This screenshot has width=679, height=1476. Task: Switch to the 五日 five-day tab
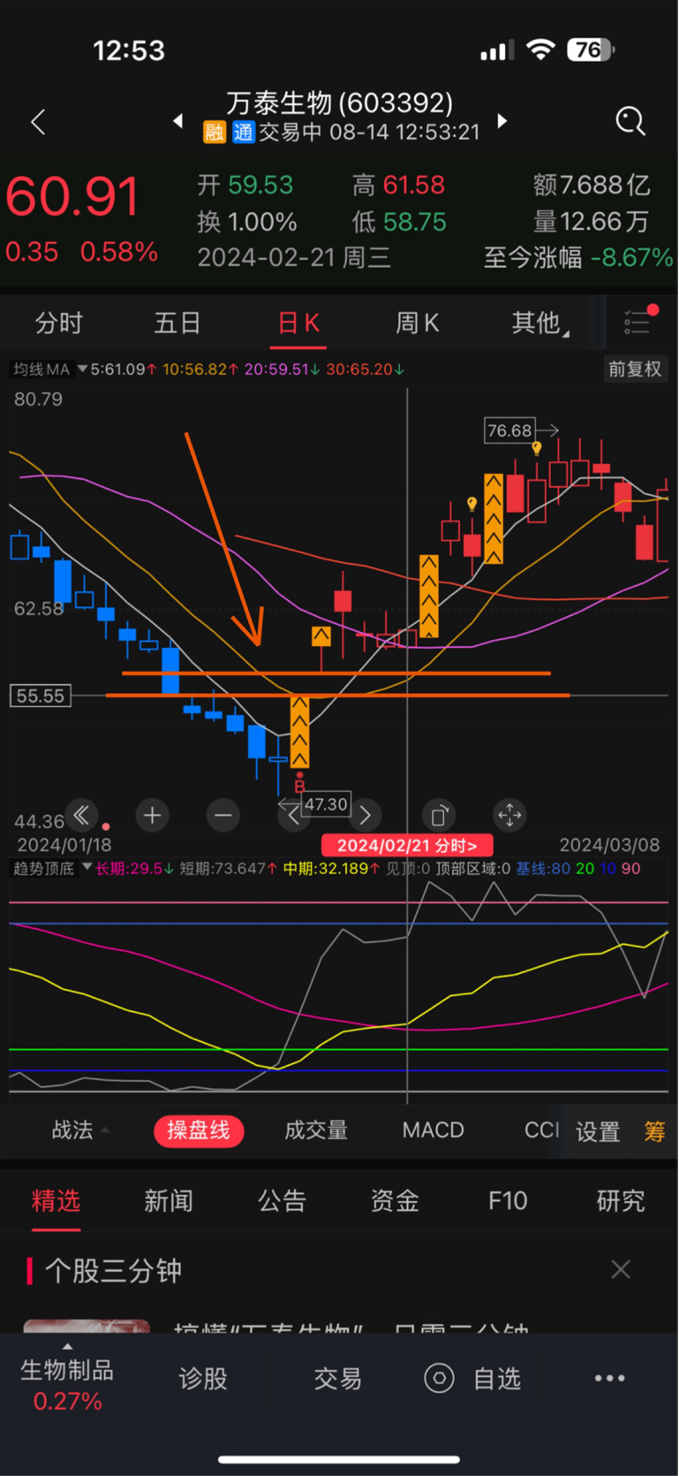click(177, 323)
